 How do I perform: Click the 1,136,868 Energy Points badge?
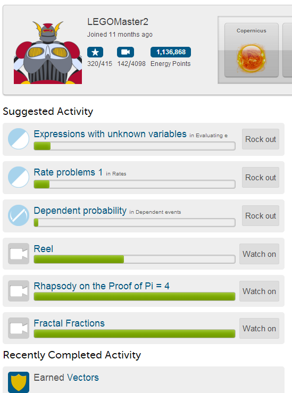pyautogui.click(x=171, y=52)
